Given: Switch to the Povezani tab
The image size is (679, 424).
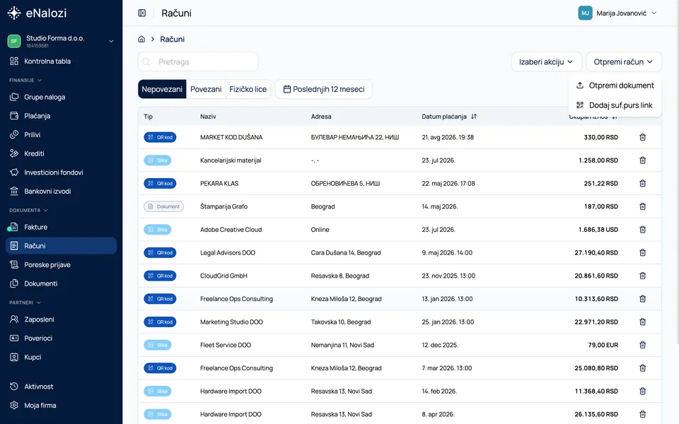Looking at the screenshot, I should click(x=206, y=89).
